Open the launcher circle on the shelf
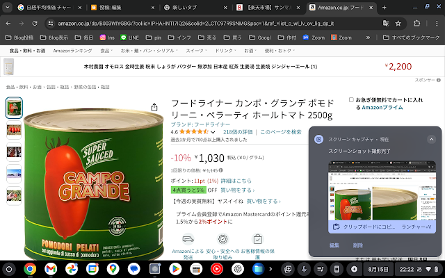The width and height of the screenshot is (445, 278). coord(9,269)
